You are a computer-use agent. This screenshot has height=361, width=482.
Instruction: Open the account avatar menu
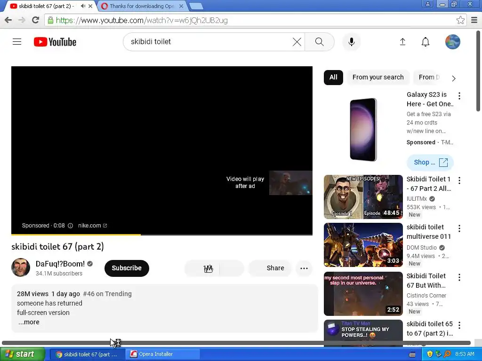click(x=452, y=42)
